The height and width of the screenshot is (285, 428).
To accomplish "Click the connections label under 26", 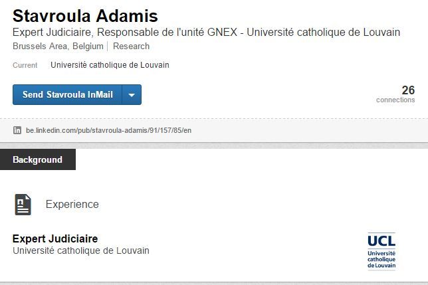I will pos(395,100).
